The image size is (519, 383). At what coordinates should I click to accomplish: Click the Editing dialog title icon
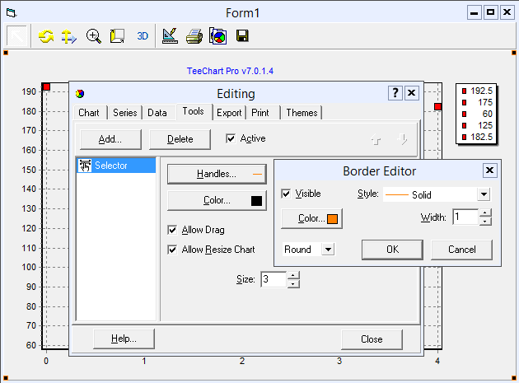tap(80, 94)
